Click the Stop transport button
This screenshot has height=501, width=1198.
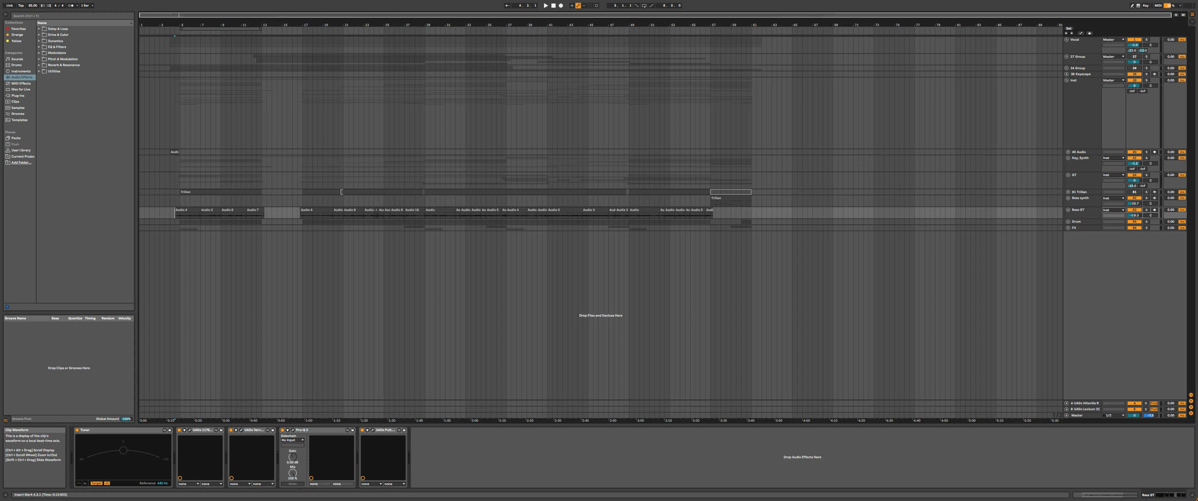click(553, 6)
